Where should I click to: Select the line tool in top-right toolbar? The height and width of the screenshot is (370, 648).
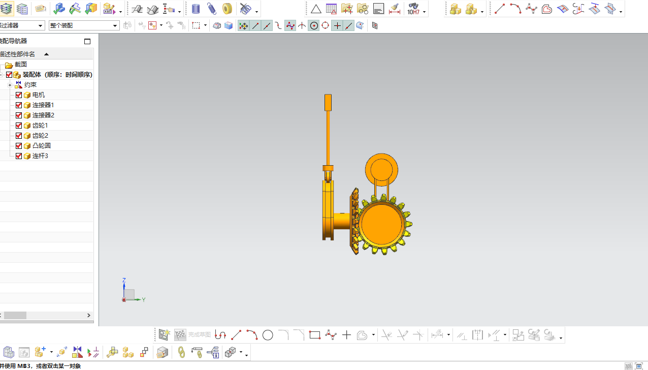[500, 9]
